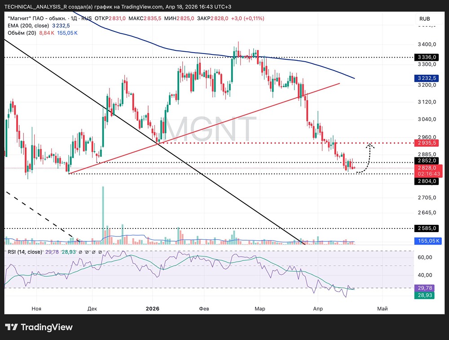Select the Объём (20) indicator legend
The image size is (449, 340).
click(x=22, y=33)
